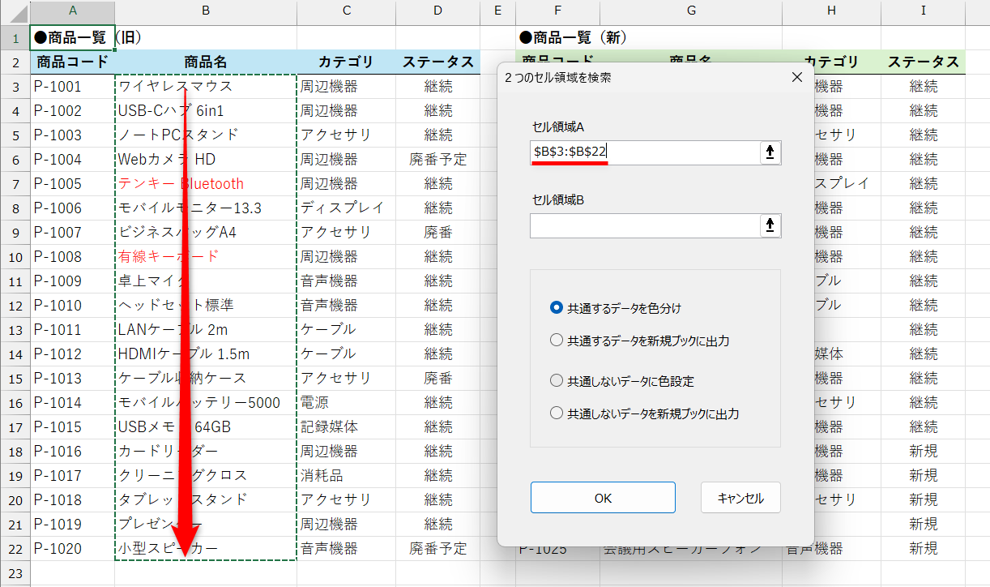Click the 廃番予定 status cell in row 22
The image size is (990, 587).
438,548
